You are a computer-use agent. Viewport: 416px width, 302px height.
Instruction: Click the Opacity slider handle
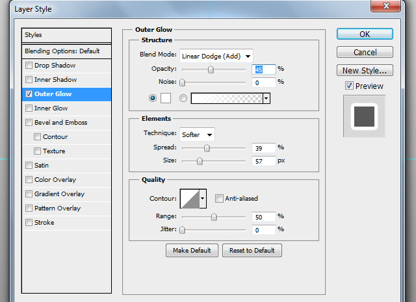pos(211,69)
